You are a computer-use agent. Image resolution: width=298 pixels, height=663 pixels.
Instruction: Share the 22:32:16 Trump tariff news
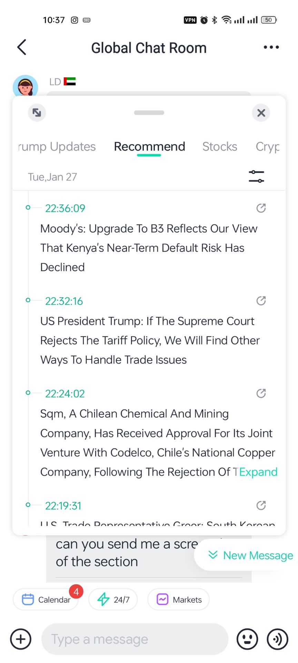(x=261, y=301)
